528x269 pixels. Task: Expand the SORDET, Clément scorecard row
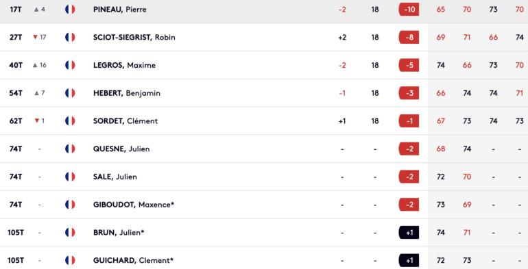point(264,121)
